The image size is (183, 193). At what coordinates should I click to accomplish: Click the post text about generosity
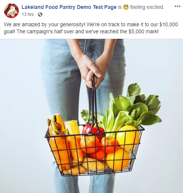point(91,28)
